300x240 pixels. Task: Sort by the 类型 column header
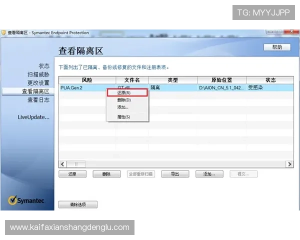point(173,80)
